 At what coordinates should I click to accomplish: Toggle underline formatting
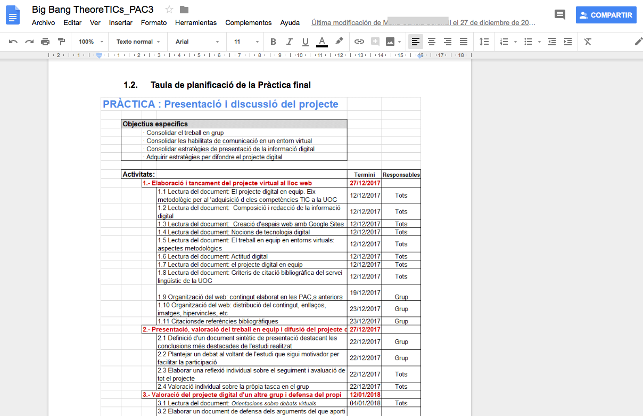click(x=306, y=42)
